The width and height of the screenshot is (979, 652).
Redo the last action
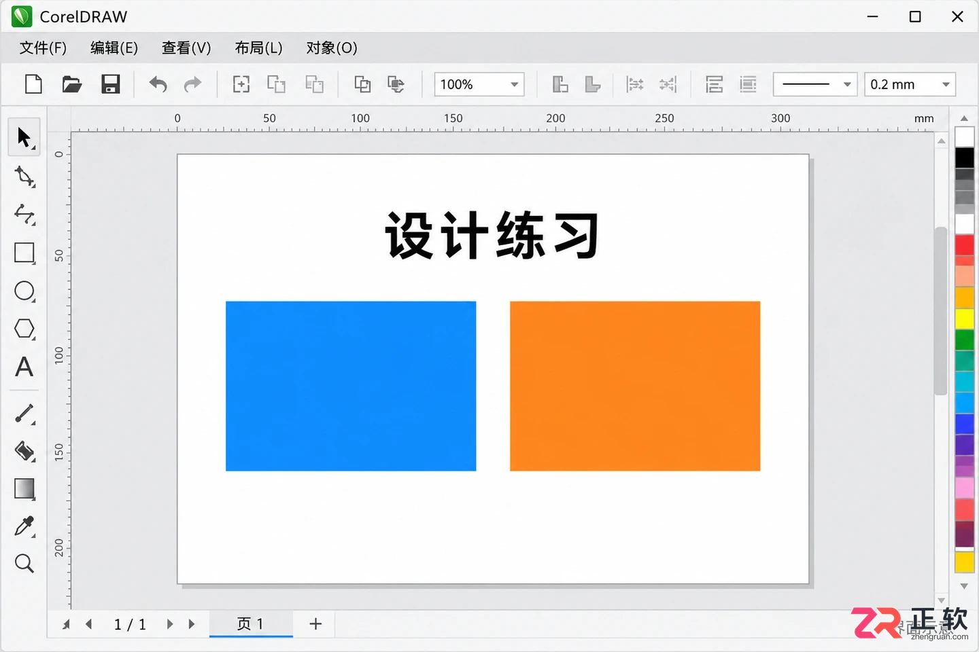click(x=193, y=84)
